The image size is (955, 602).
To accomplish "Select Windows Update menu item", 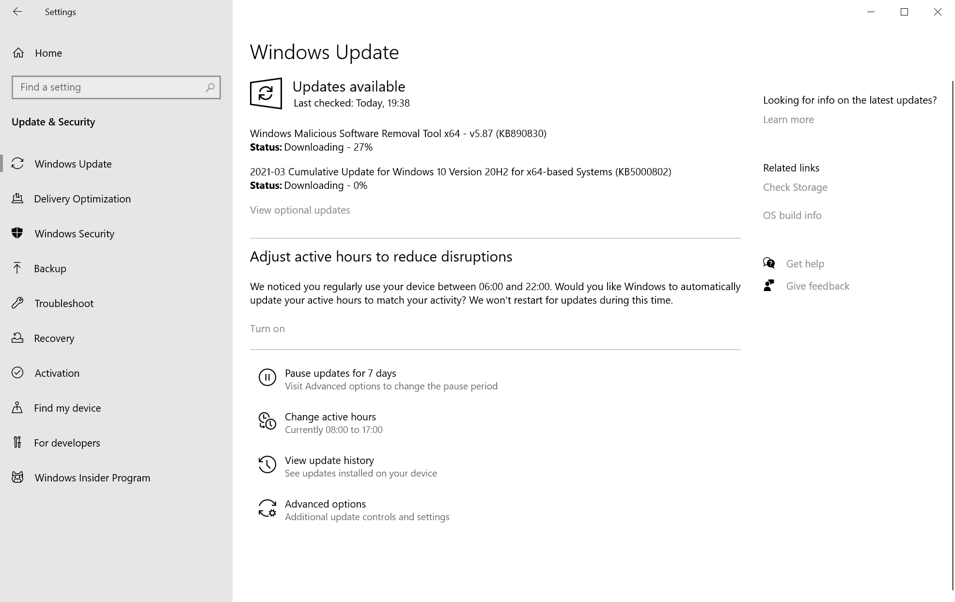I will 74,163.
